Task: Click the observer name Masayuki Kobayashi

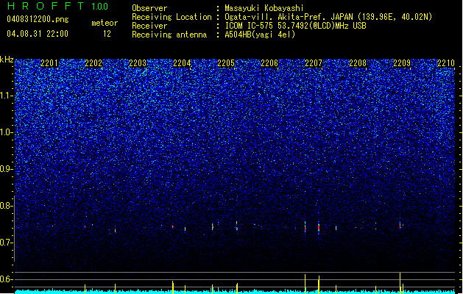Action: [264, 8]
